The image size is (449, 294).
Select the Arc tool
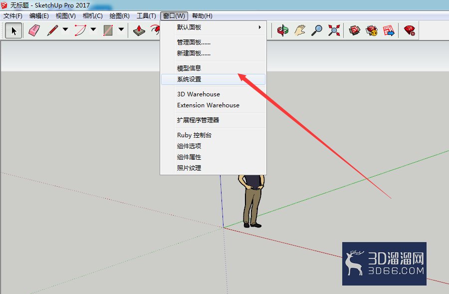(x=80, y=30)
